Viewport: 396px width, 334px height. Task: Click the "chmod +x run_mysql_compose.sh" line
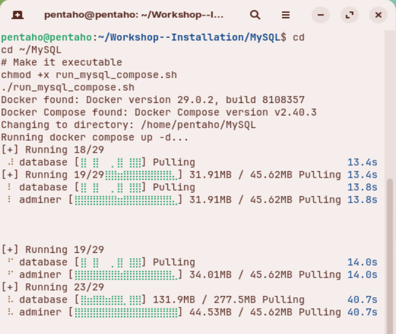(89, 75)
